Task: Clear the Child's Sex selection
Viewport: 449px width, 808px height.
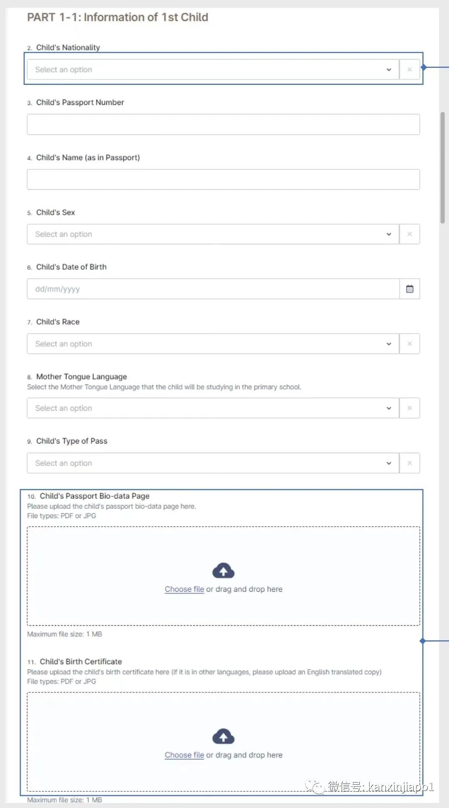Action: click(x=410, y=234)
